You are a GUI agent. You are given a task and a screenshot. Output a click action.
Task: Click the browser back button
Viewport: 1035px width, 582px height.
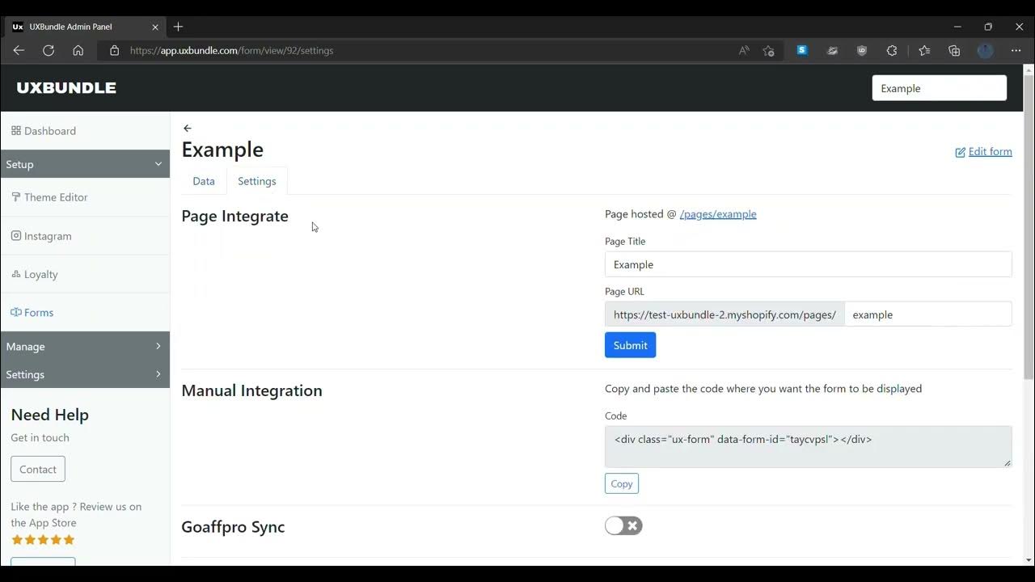click(x=19, y=50)
